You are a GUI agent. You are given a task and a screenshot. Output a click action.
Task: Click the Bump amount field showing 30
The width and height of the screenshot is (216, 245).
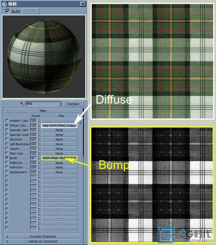(33, 158)
